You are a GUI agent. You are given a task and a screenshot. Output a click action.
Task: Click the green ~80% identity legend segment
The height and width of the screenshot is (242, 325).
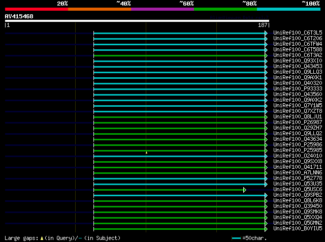tap(225, 9)
